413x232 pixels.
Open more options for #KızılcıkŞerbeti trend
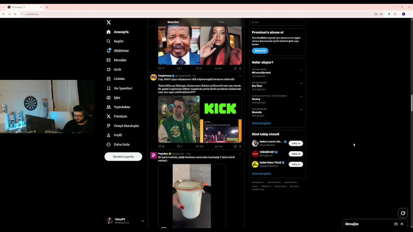click(301, 70)
